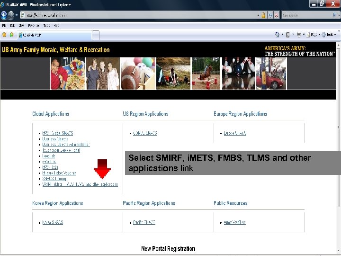Click the Global Applications heading

tap(51, 114)
